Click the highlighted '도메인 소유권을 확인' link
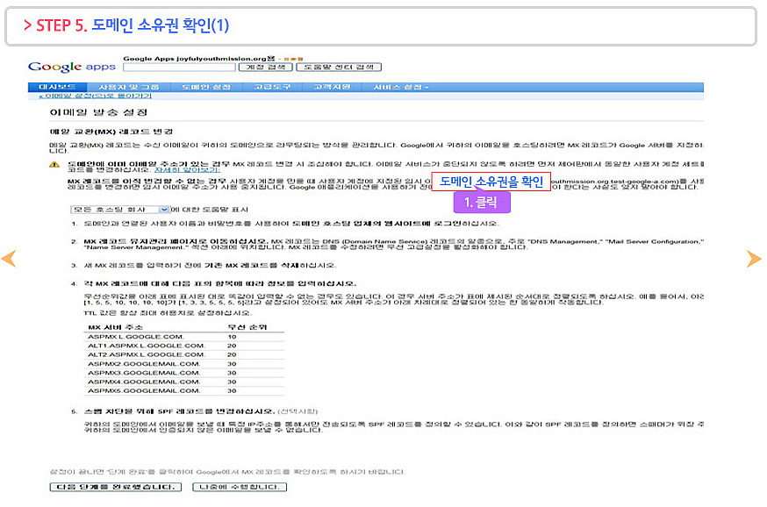 tap(491, 182)
